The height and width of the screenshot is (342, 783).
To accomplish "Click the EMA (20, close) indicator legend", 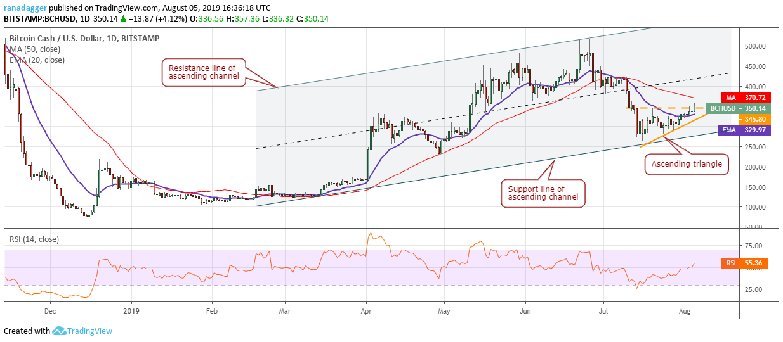I will pos(37,60).
